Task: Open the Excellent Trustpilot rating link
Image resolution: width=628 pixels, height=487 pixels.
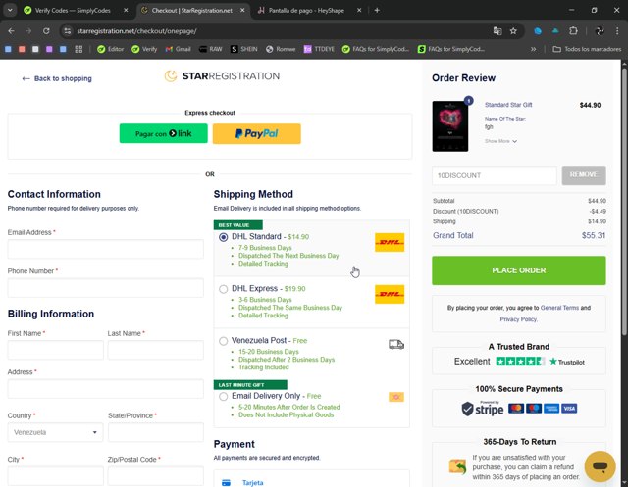Action: point(472,362)
